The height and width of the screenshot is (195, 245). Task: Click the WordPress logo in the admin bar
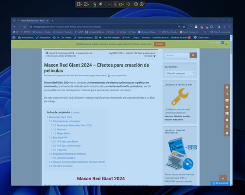[14, 38]
